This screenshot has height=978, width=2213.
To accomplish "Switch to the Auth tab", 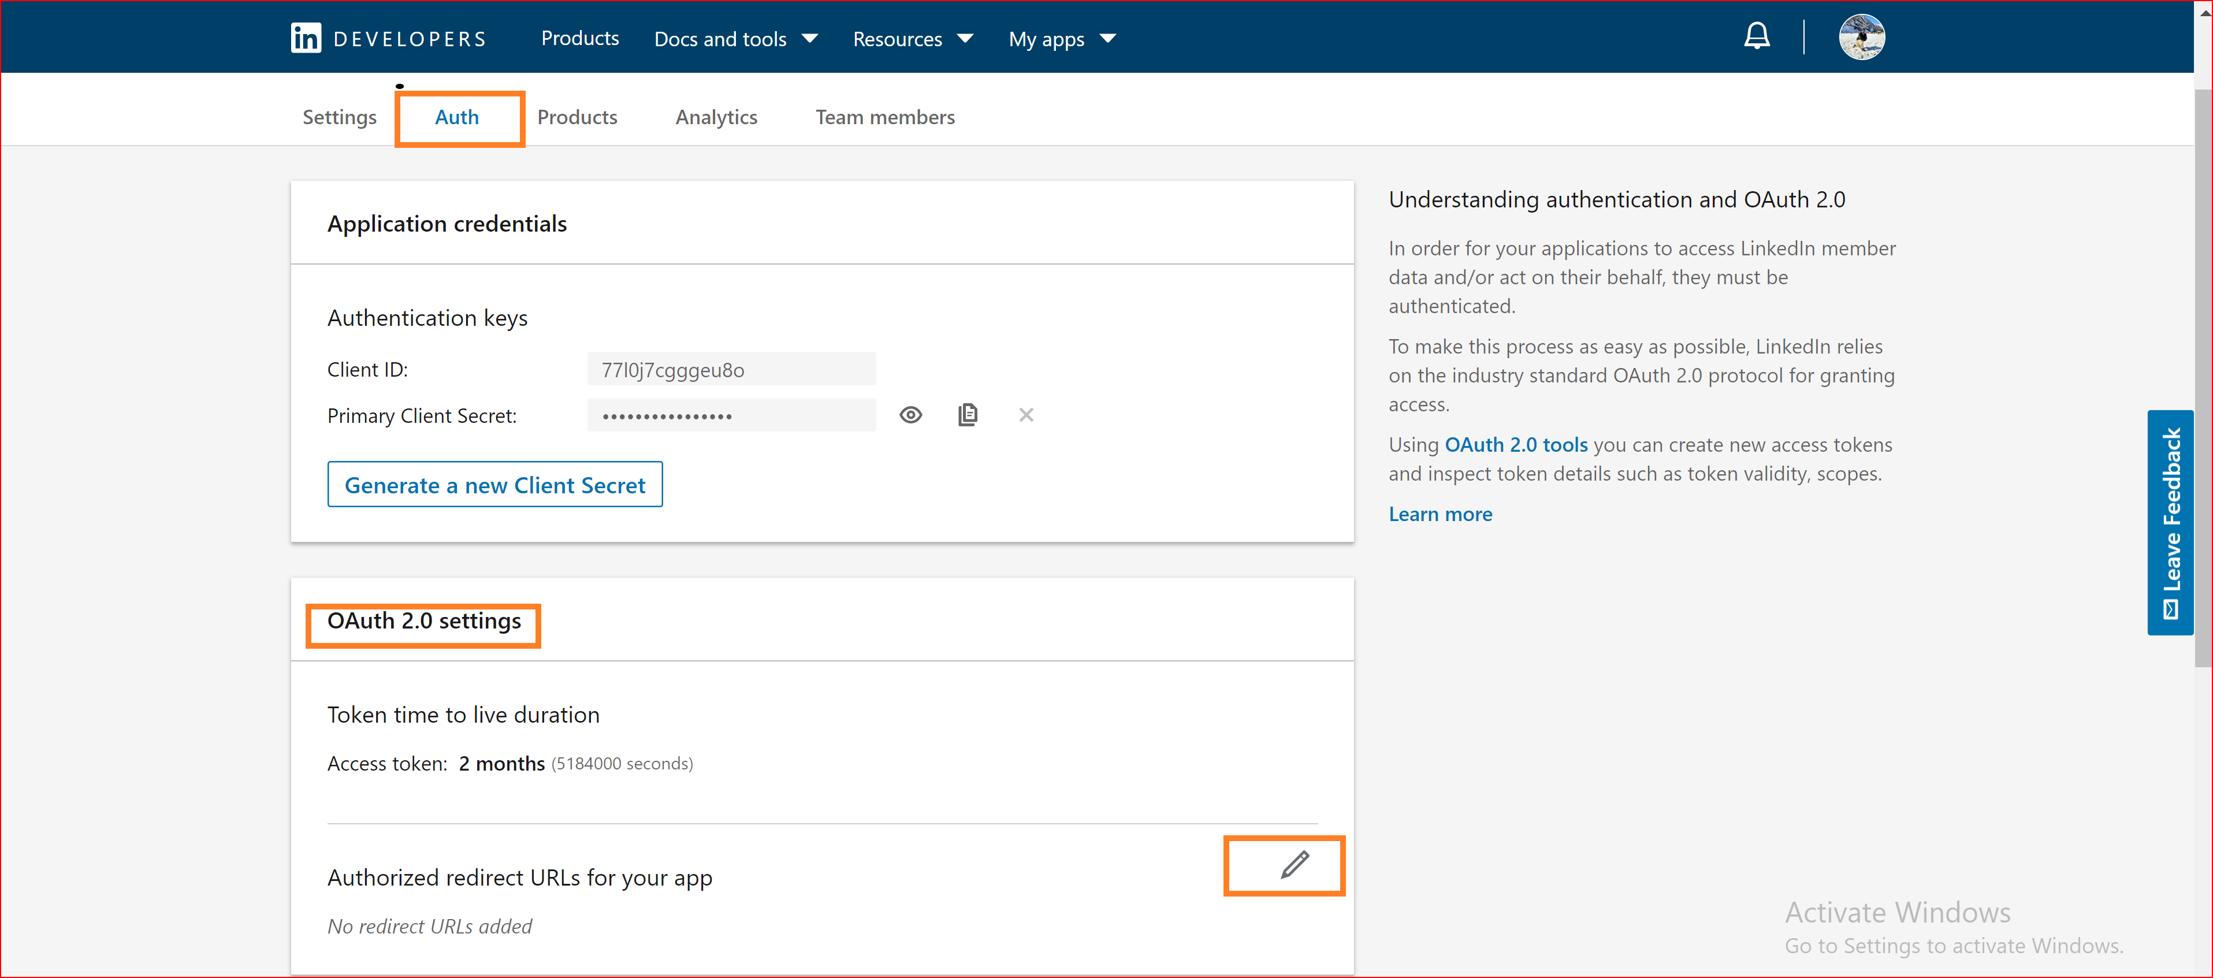I will coord(457,117).
